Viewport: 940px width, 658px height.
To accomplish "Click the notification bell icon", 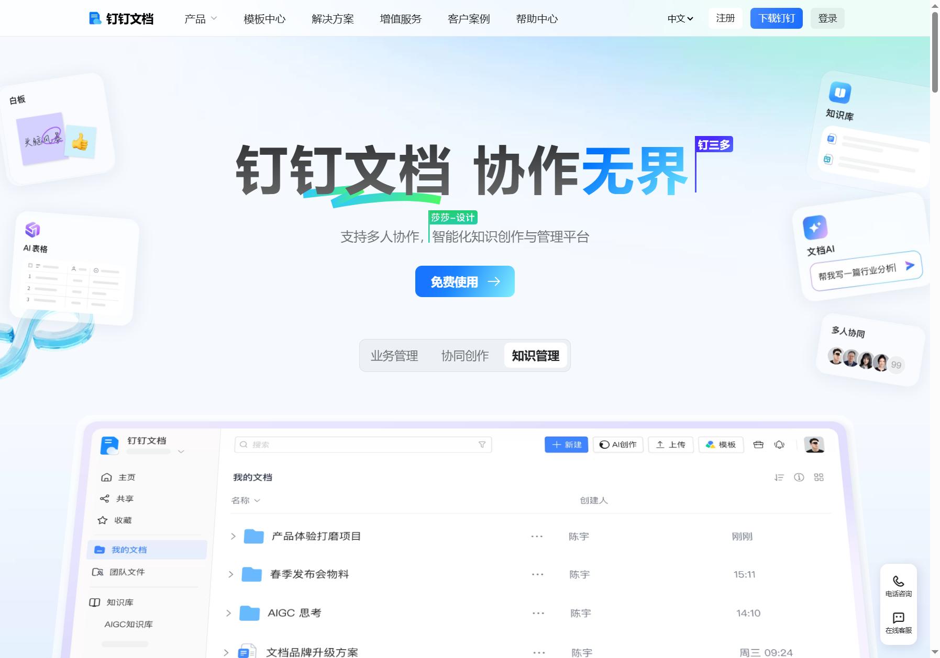I will 779,445.
